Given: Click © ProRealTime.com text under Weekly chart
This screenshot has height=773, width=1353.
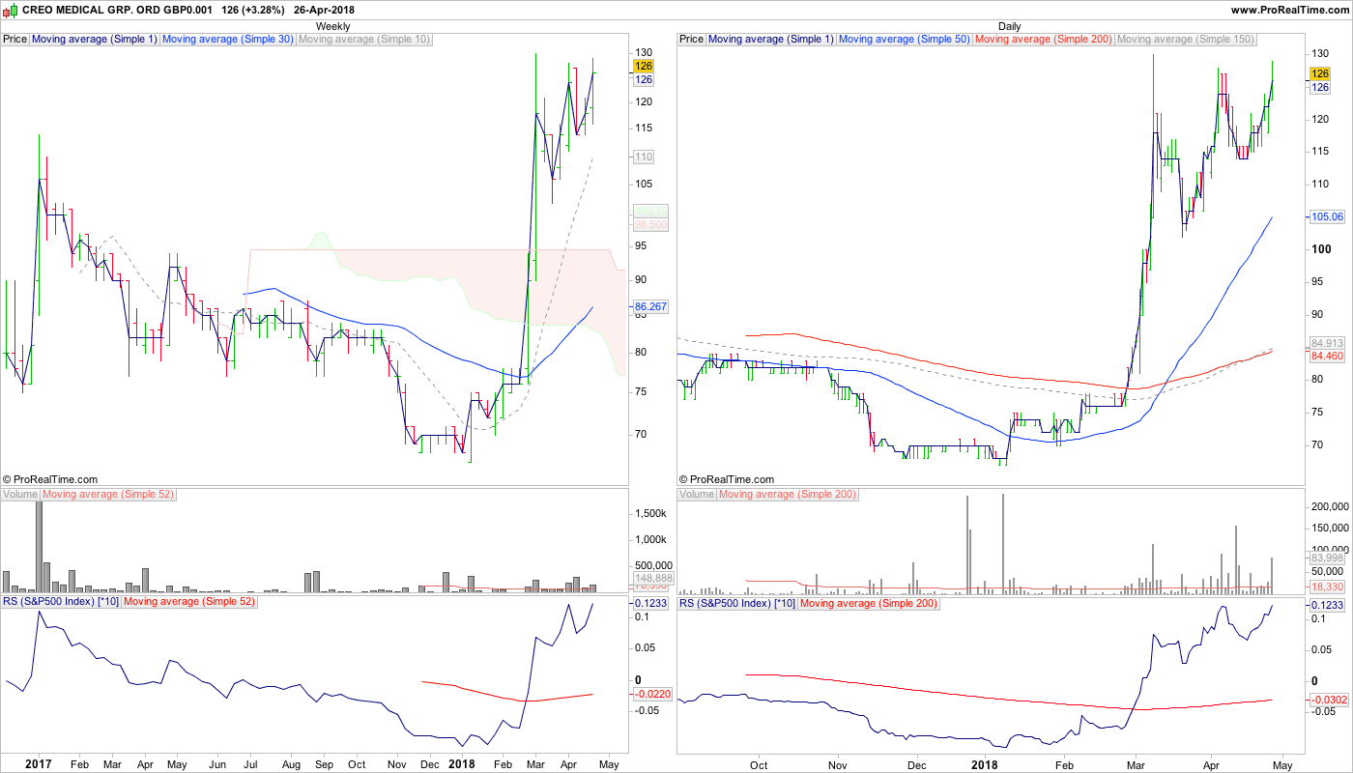Looking at the screenshot, I should tap(50, 479).
